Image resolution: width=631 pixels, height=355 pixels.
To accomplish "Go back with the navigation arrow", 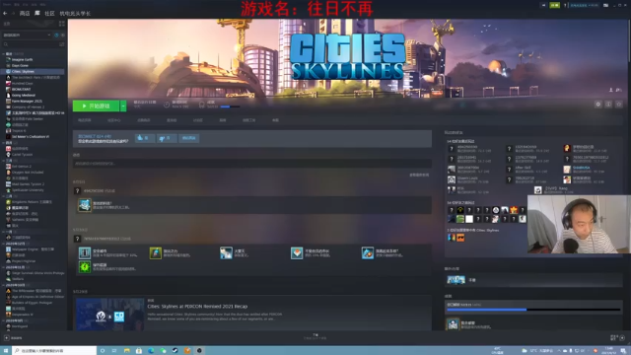I will pos(5,13).
